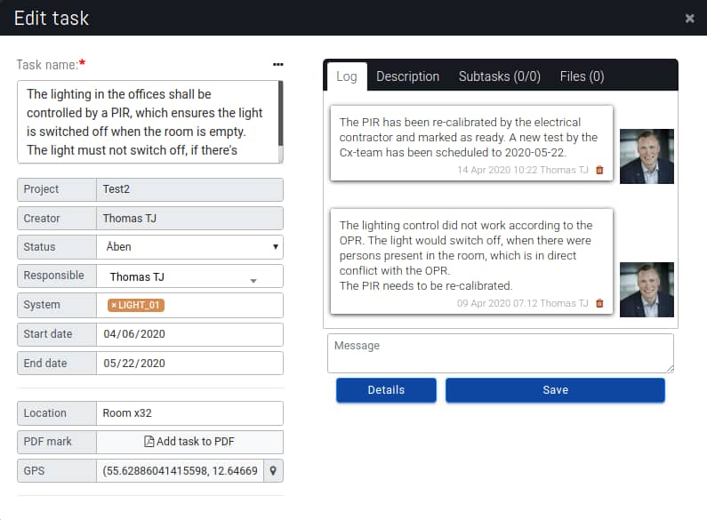Viewport: 707px width, 520px height.
Task: Click the End date field
Action: [x=189, y=364]
